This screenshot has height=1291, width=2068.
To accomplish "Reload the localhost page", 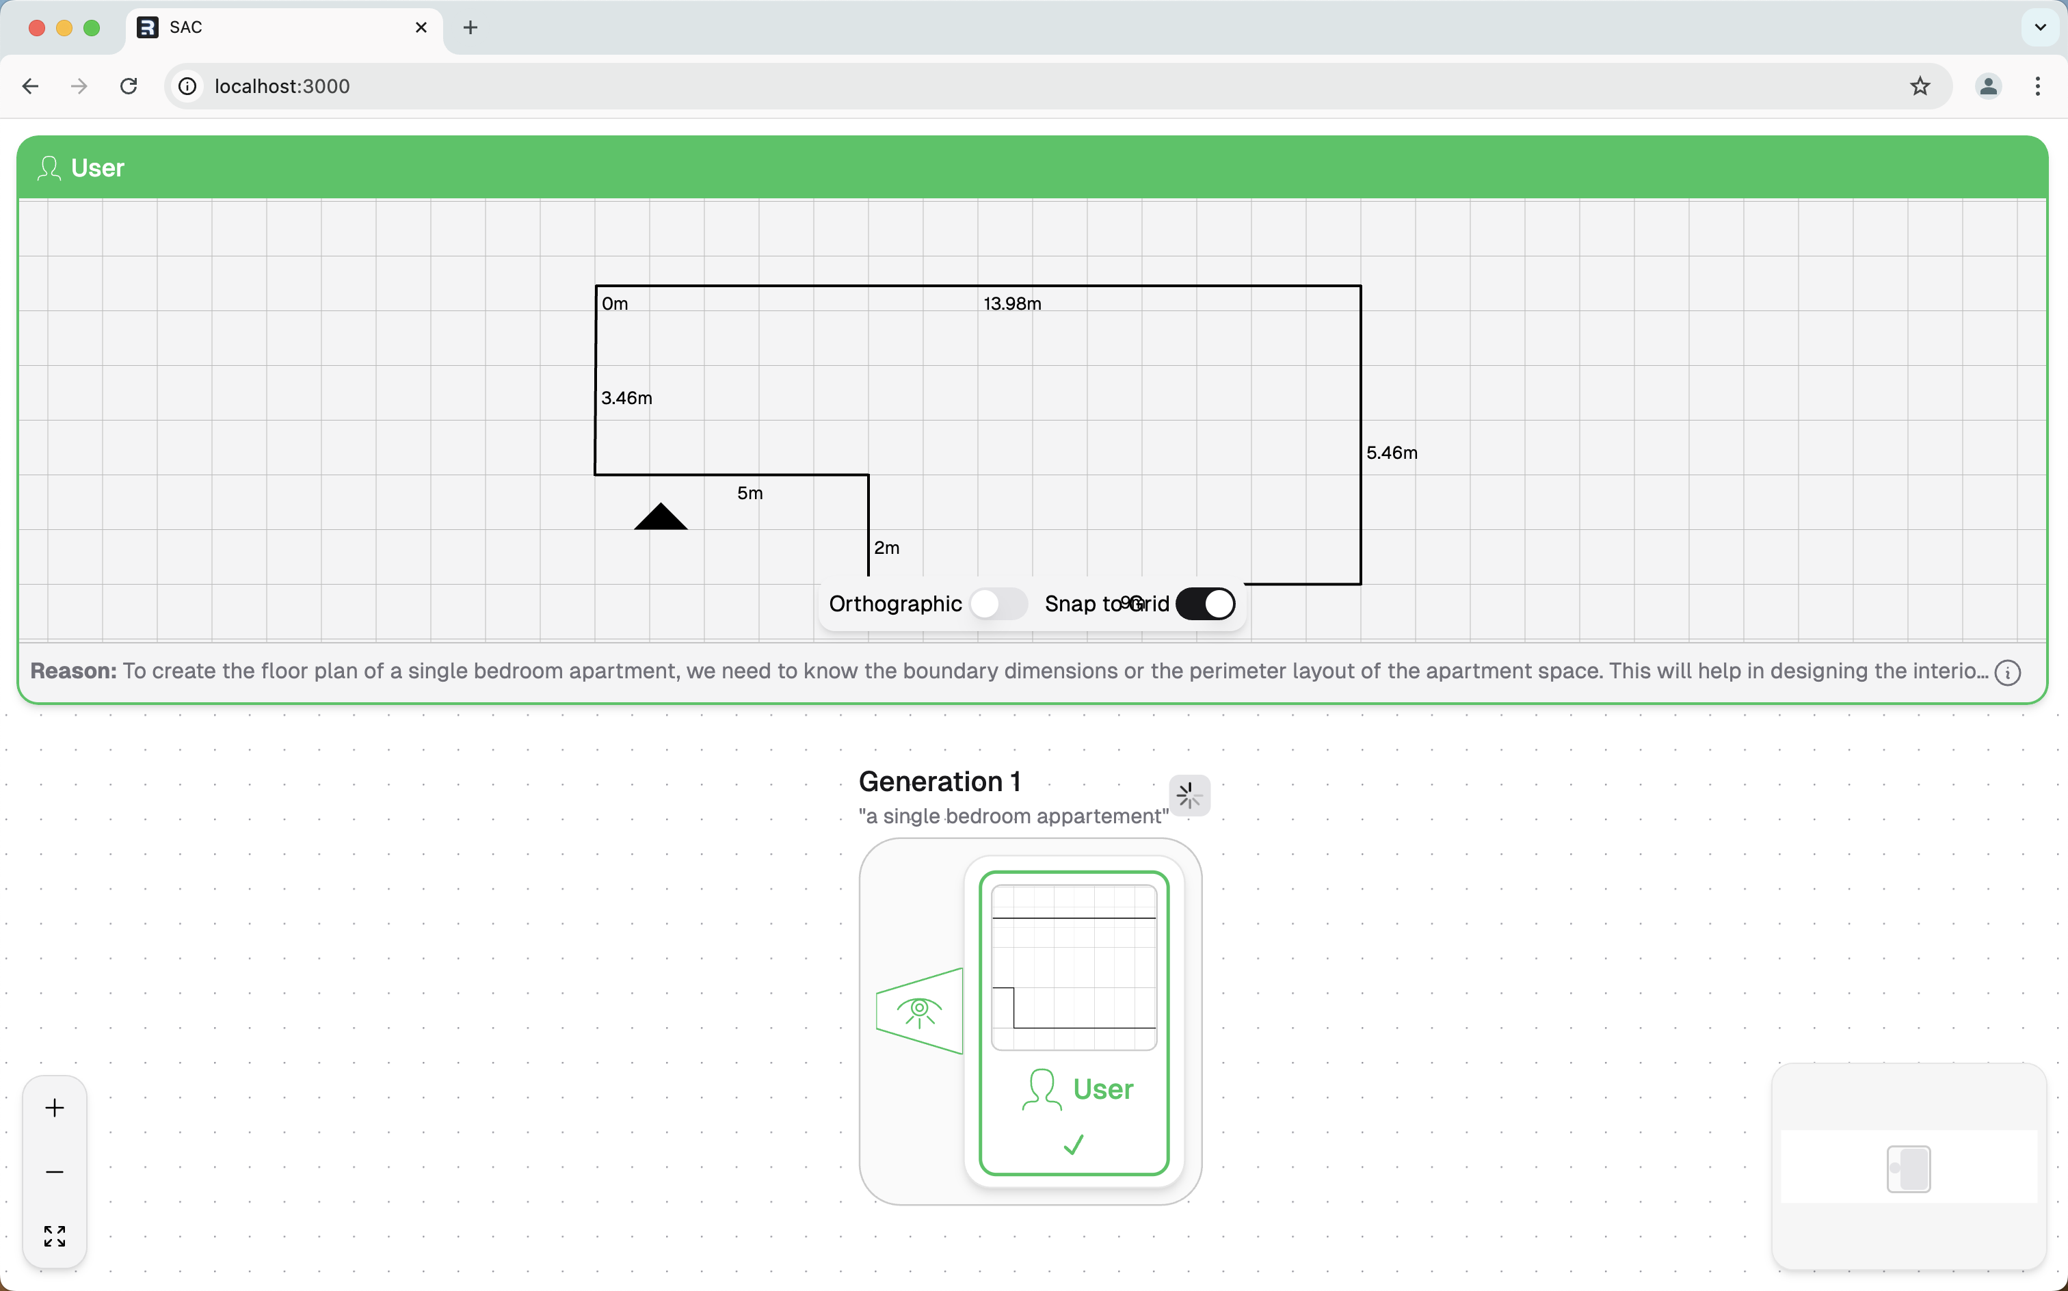I will [x=129, y=86].
